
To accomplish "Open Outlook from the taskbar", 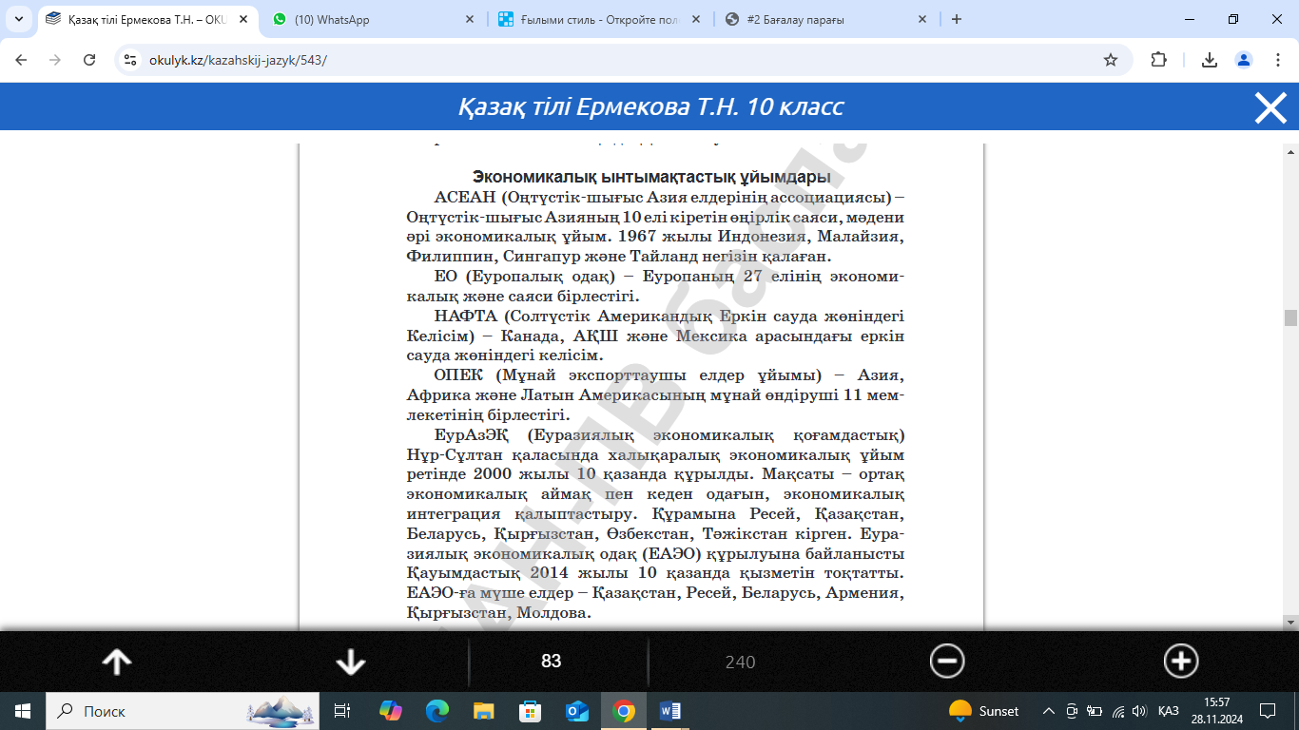I will point(577,711).
